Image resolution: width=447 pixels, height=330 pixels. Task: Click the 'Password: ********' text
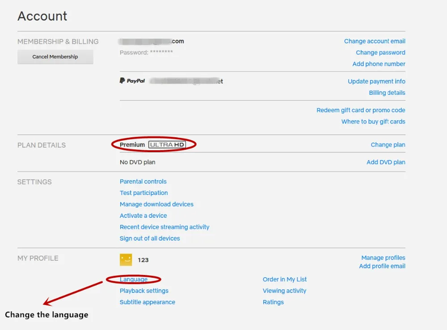point(146,52)
